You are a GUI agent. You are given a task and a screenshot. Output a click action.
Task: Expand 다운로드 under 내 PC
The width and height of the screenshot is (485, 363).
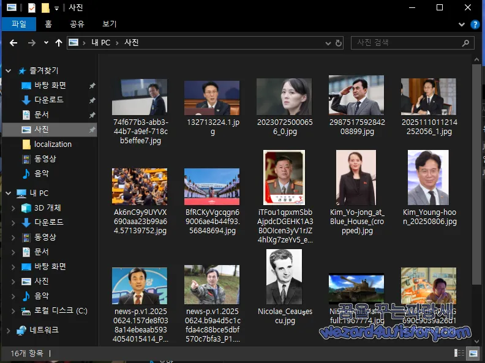coord(13,223)
